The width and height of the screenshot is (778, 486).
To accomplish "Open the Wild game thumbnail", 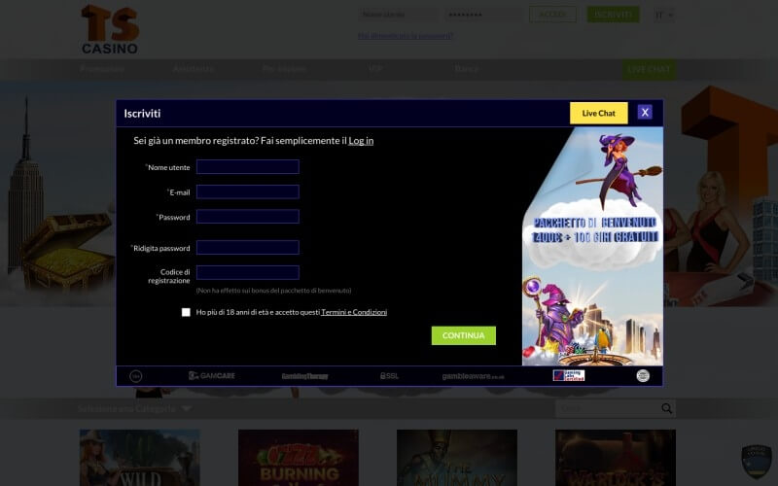I will 140,458.
